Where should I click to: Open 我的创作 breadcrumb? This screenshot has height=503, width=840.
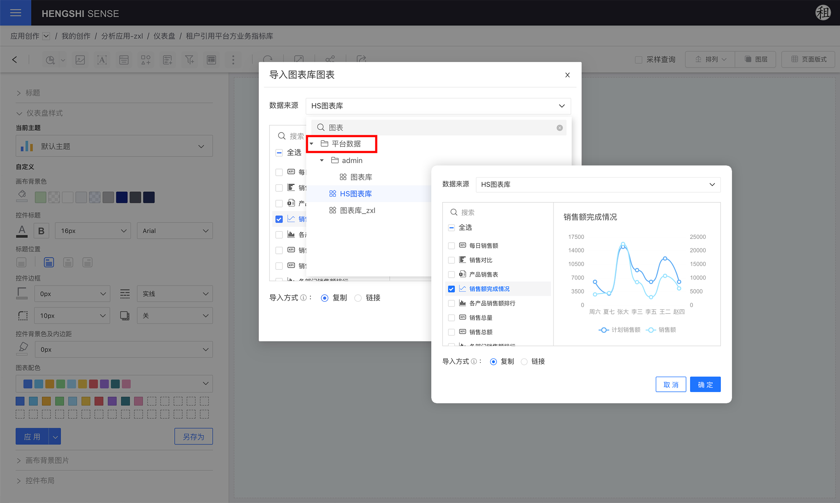(x=76, y=36)
